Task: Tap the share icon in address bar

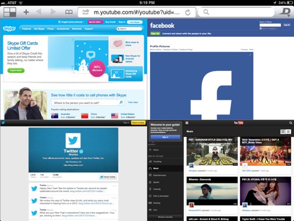Action: 86,12
